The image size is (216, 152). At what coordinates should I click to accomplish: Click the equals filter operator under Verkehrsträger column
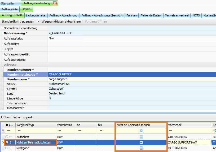(x=60, y=131)
